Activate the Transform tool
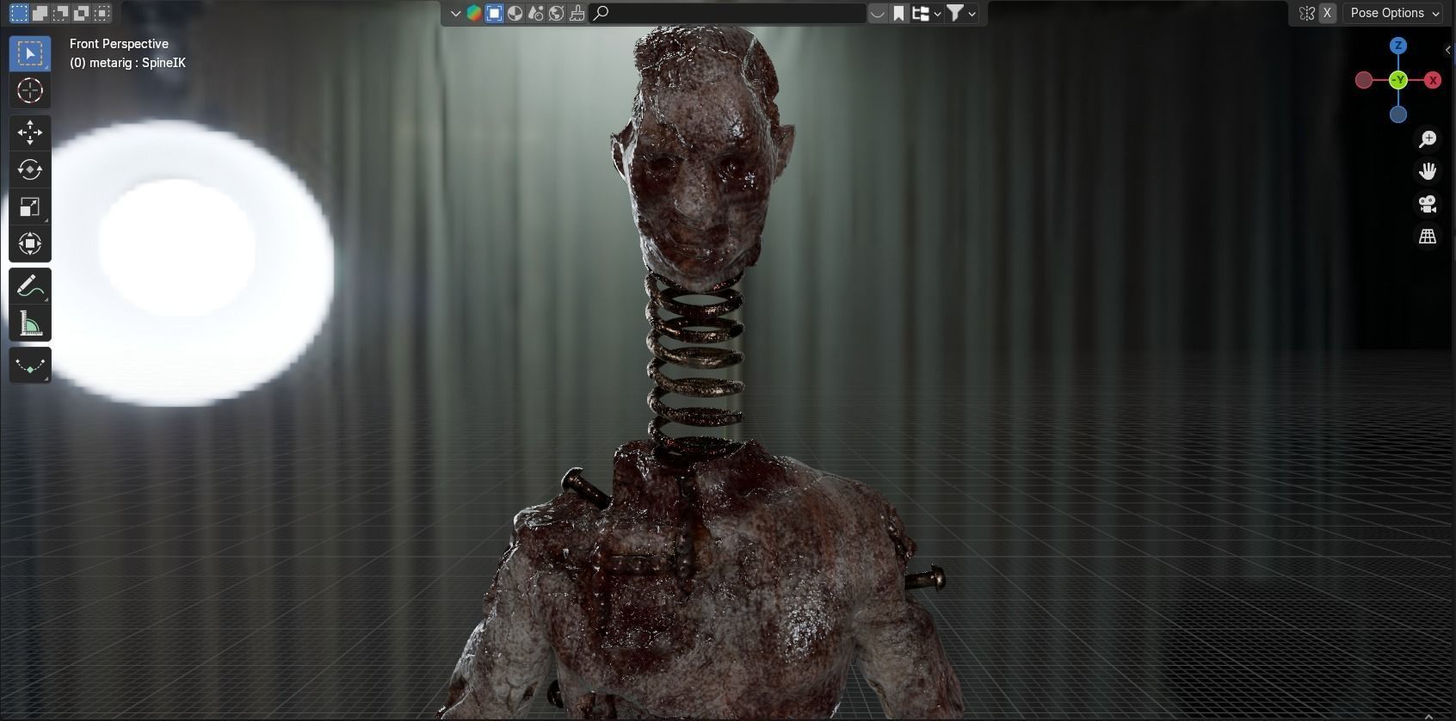The height and width of the screenshot is (721, 1456). tap(30, 243)
